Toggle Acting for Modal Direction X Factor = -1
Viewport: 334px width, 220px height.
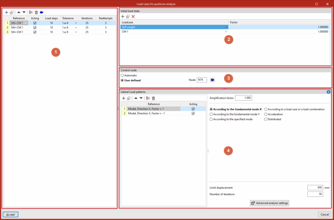pos(193,114)
